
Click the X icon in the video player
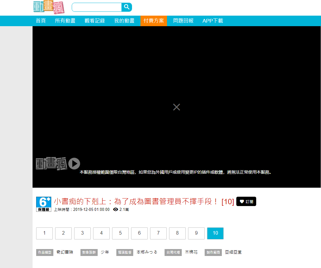coord(176,107)
